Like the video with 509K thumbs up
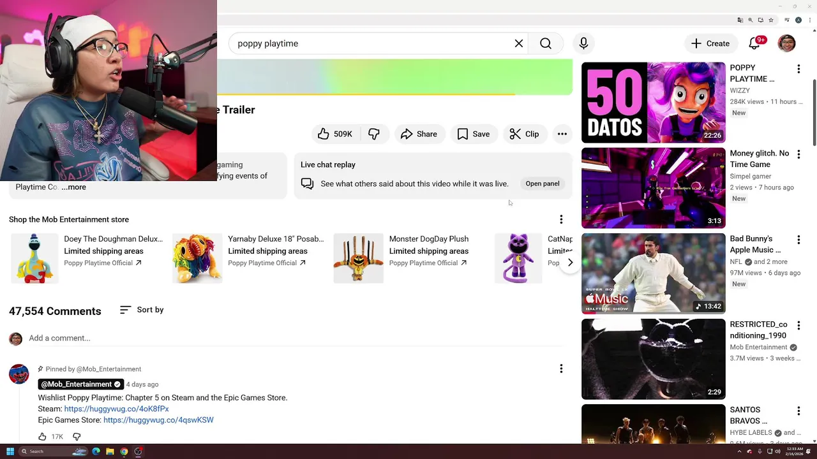 336,134
